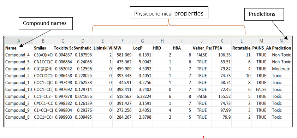
Task: Click MW value 475.362
Action: [122, 62]
